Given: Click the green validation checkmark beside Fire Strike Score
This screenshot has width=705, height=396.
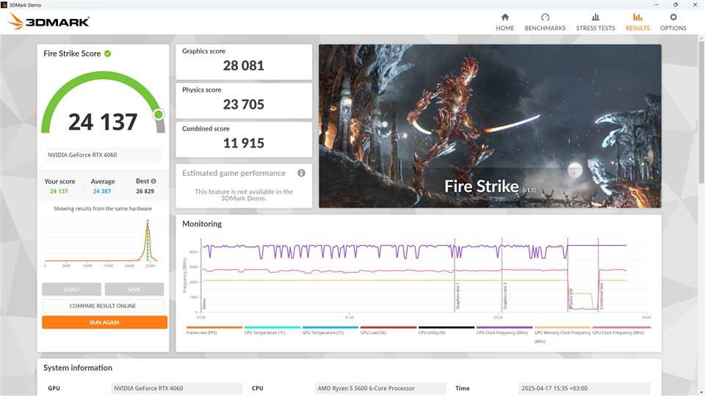Looking at the screenshot, I should [x=108, y=54].
